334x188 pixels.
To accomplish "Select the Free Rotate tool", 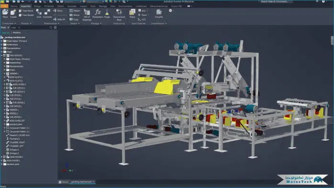I will [x=26, y=15].
